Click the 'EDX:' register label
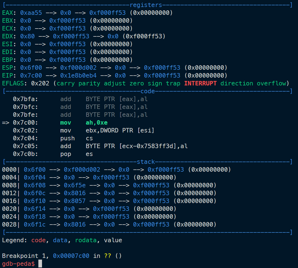The image size is (298, 268). point(9,36)
